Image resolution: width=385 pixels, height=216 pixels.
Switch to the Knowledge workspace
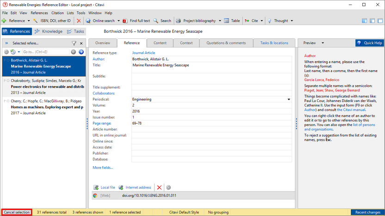coord(49,31)
